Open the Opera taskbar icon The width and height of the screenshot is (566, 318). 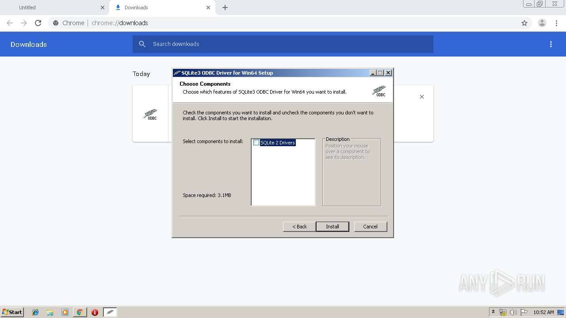95,312
